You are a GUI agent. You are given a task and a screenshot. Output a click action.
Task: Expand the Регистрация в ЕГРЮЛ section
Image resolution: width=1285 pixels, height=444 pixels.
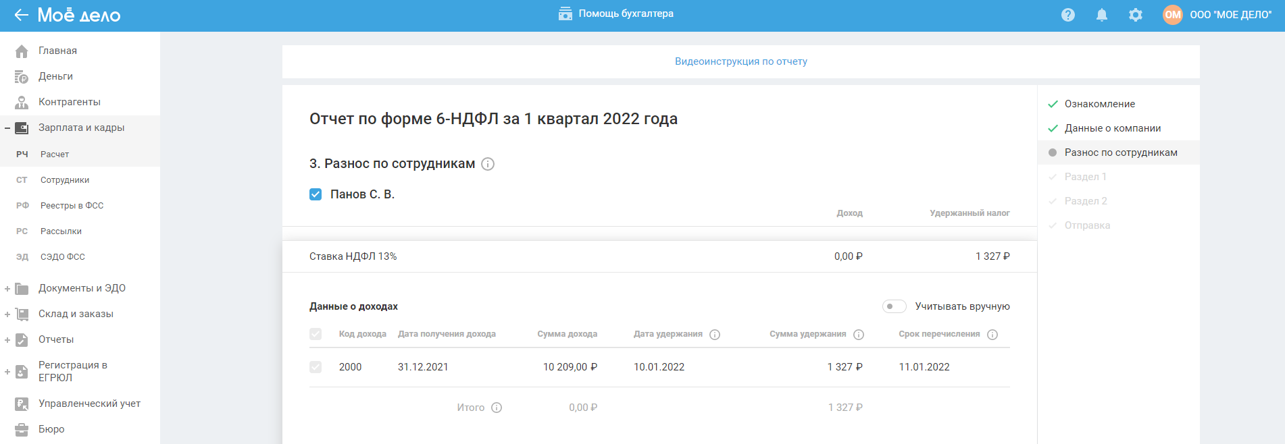pos(7,372)
